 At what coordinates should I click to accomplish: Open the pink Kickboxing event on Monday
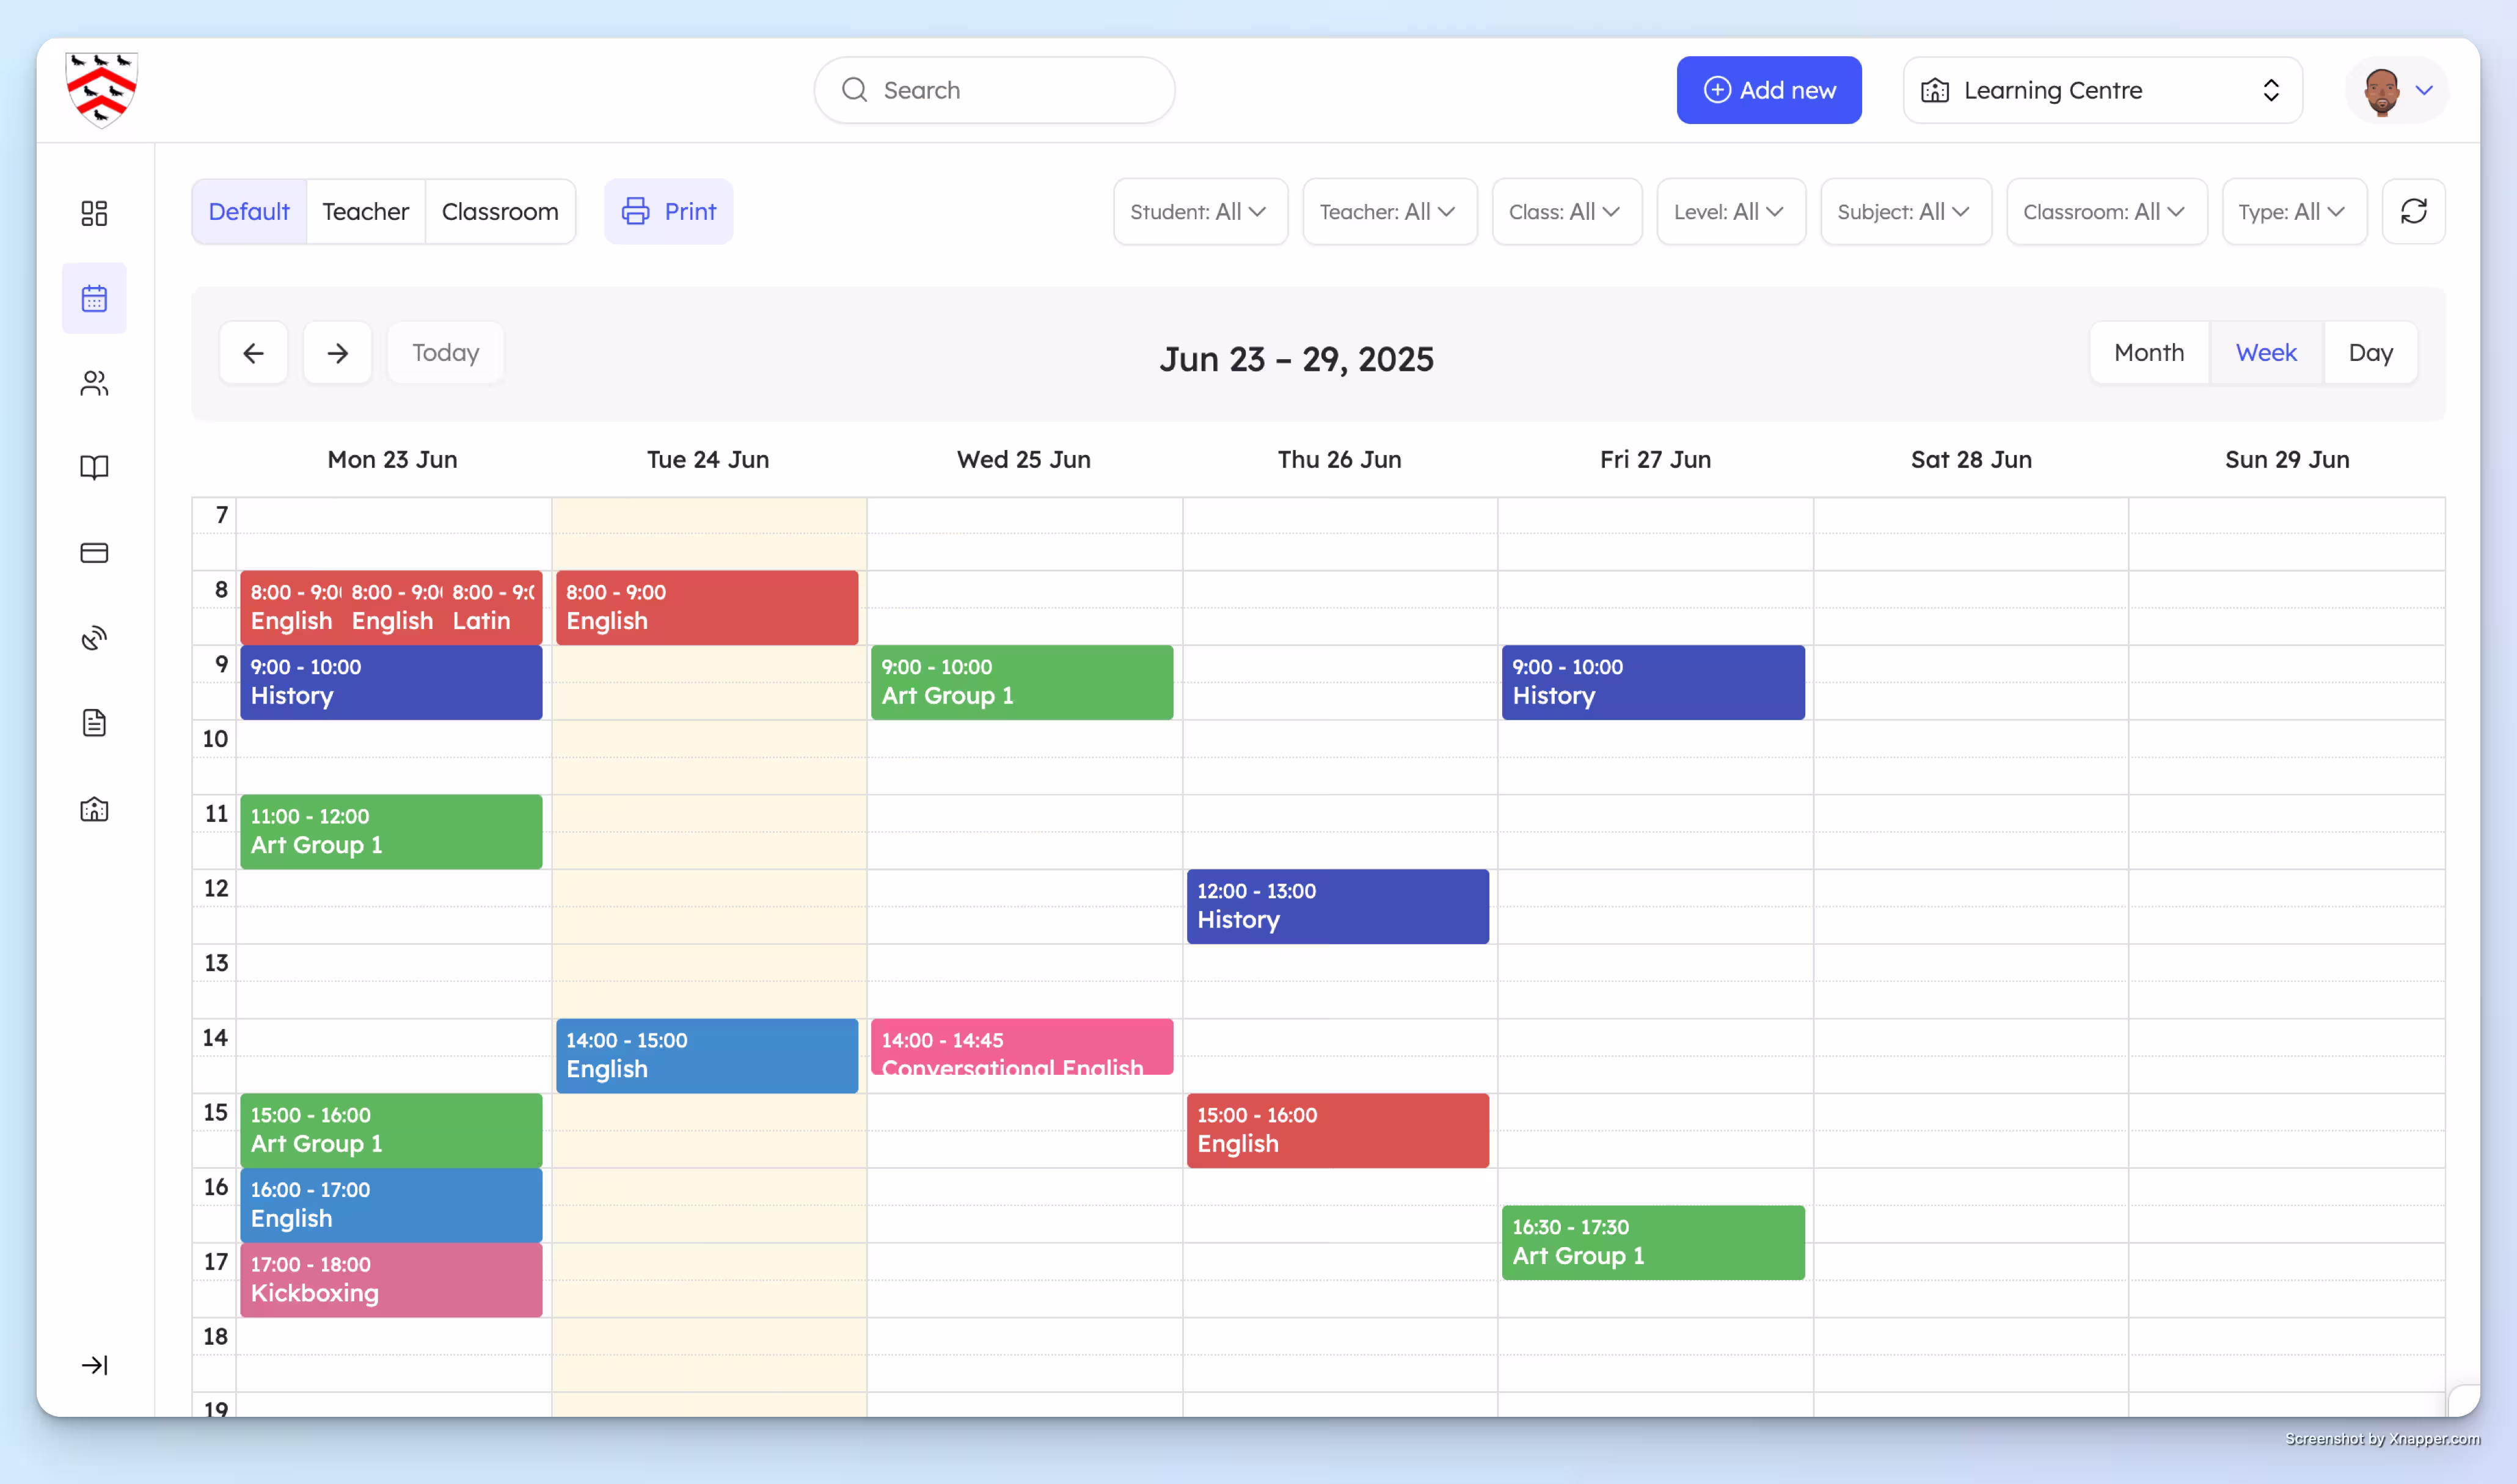(390, 1280)
